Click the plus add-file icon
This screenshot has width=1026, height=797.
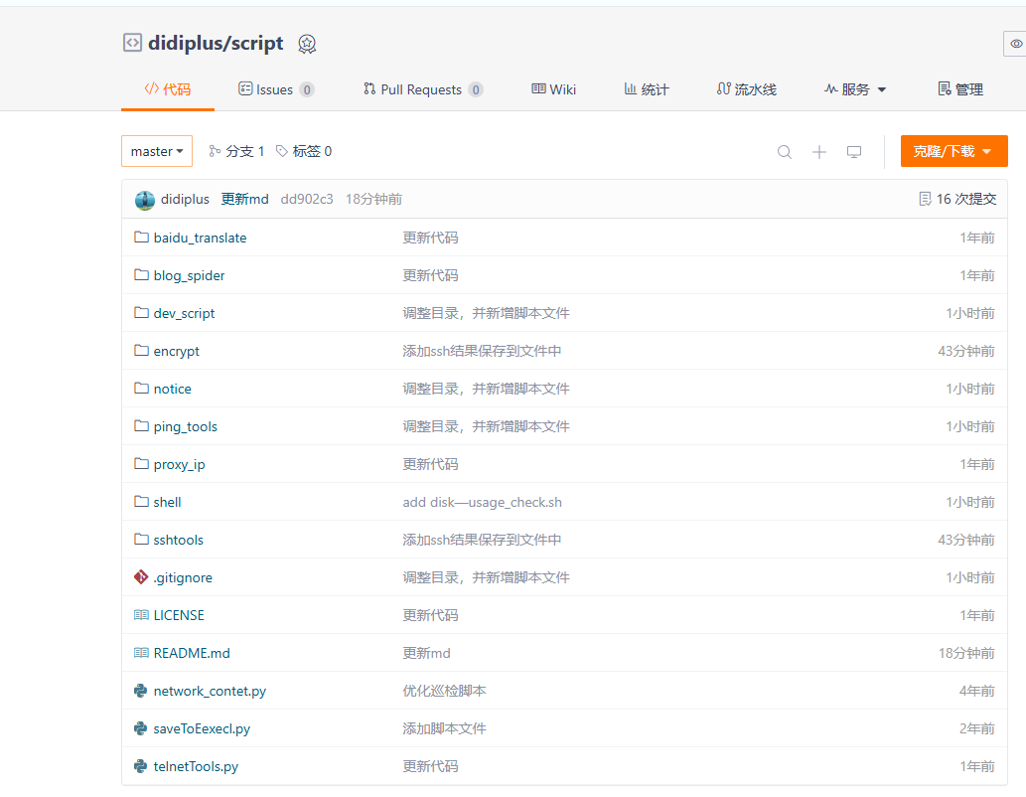pos(819,152)
